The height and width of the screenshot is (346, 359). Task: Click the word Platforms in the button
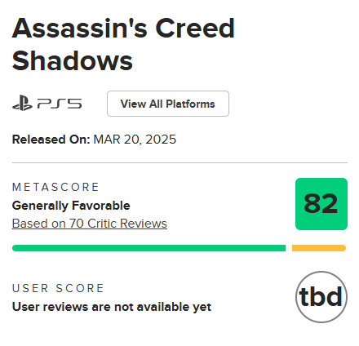(190, 104)
